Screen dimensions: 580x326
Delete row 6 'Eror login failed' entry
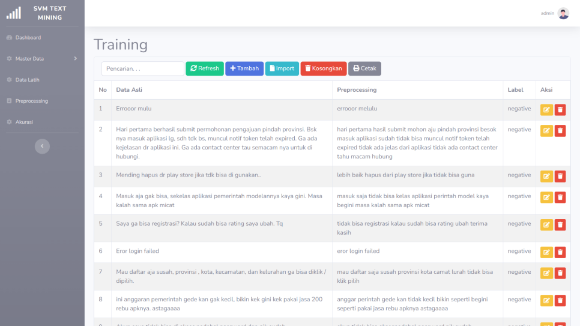point(560,252)
